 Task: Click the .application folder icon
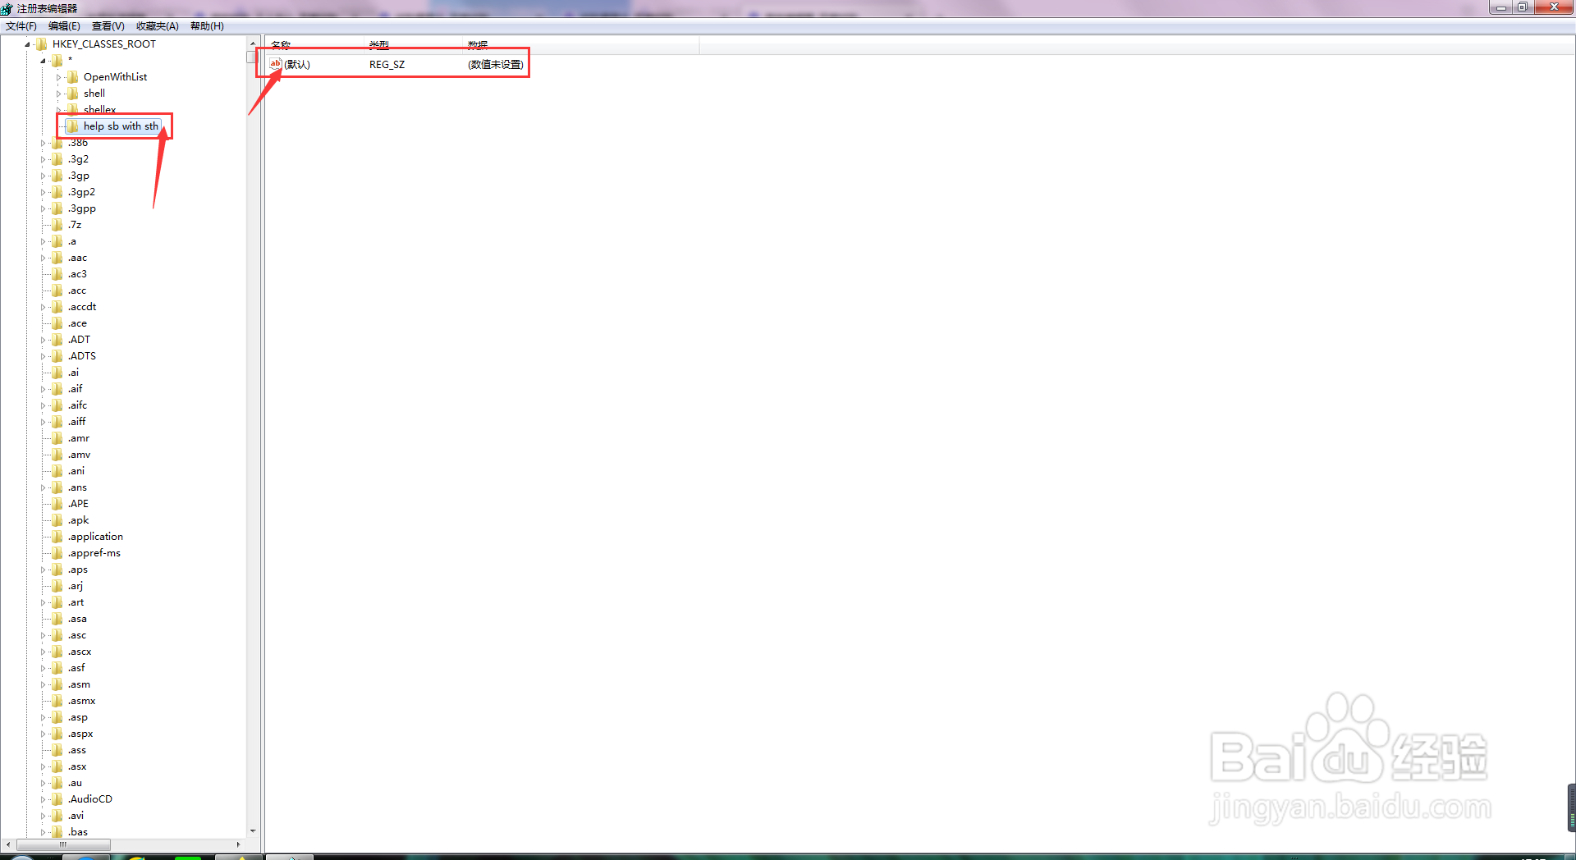(57, 537)
